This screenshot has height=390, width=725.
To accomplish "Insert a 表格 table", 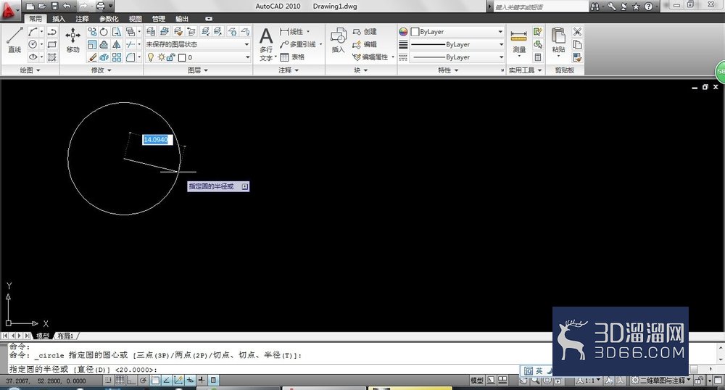I will pos(292,57).
